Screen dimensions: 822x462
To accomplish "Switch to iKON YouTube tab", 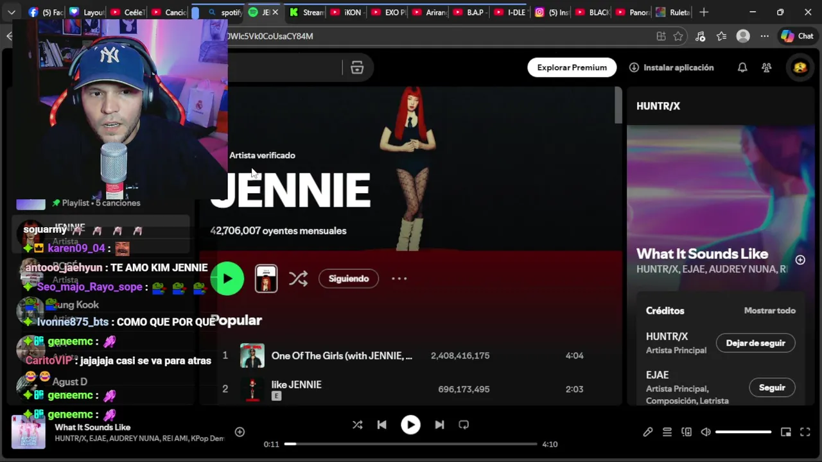I will pyautogui.click(x=347, y=12).
